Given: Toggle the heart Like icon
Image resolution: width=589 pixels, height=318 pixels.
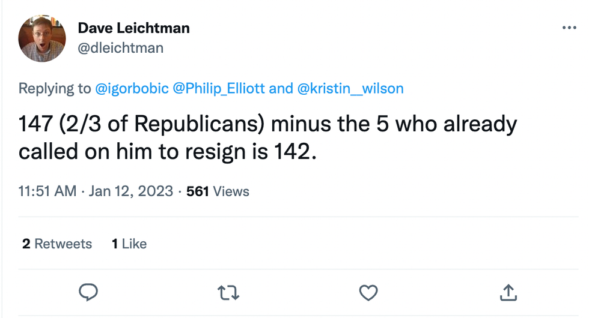Looking at the screenshot, I should click(368, 292).
